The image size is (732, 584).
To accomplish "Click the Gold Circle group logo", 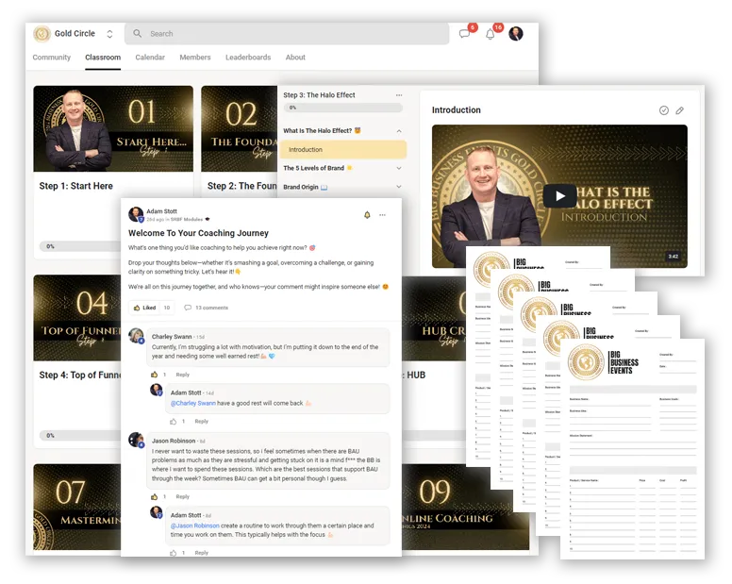I will click(42, 34).
